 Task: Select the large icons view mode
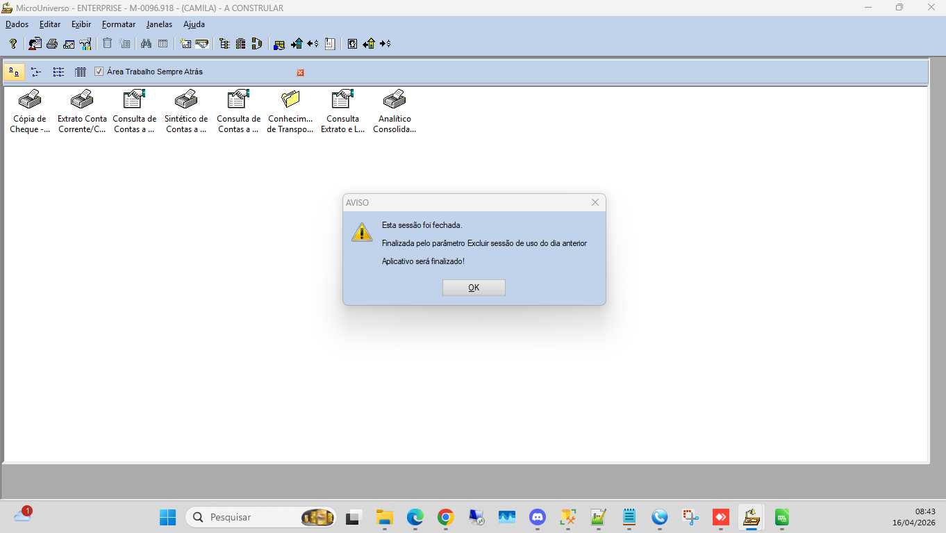click(x=14, y=72)
